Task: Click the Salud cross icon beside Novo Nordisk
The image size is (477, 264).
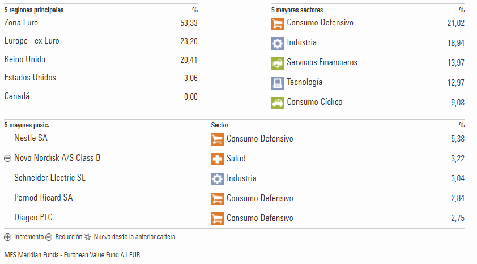Action: coord(217,159)
